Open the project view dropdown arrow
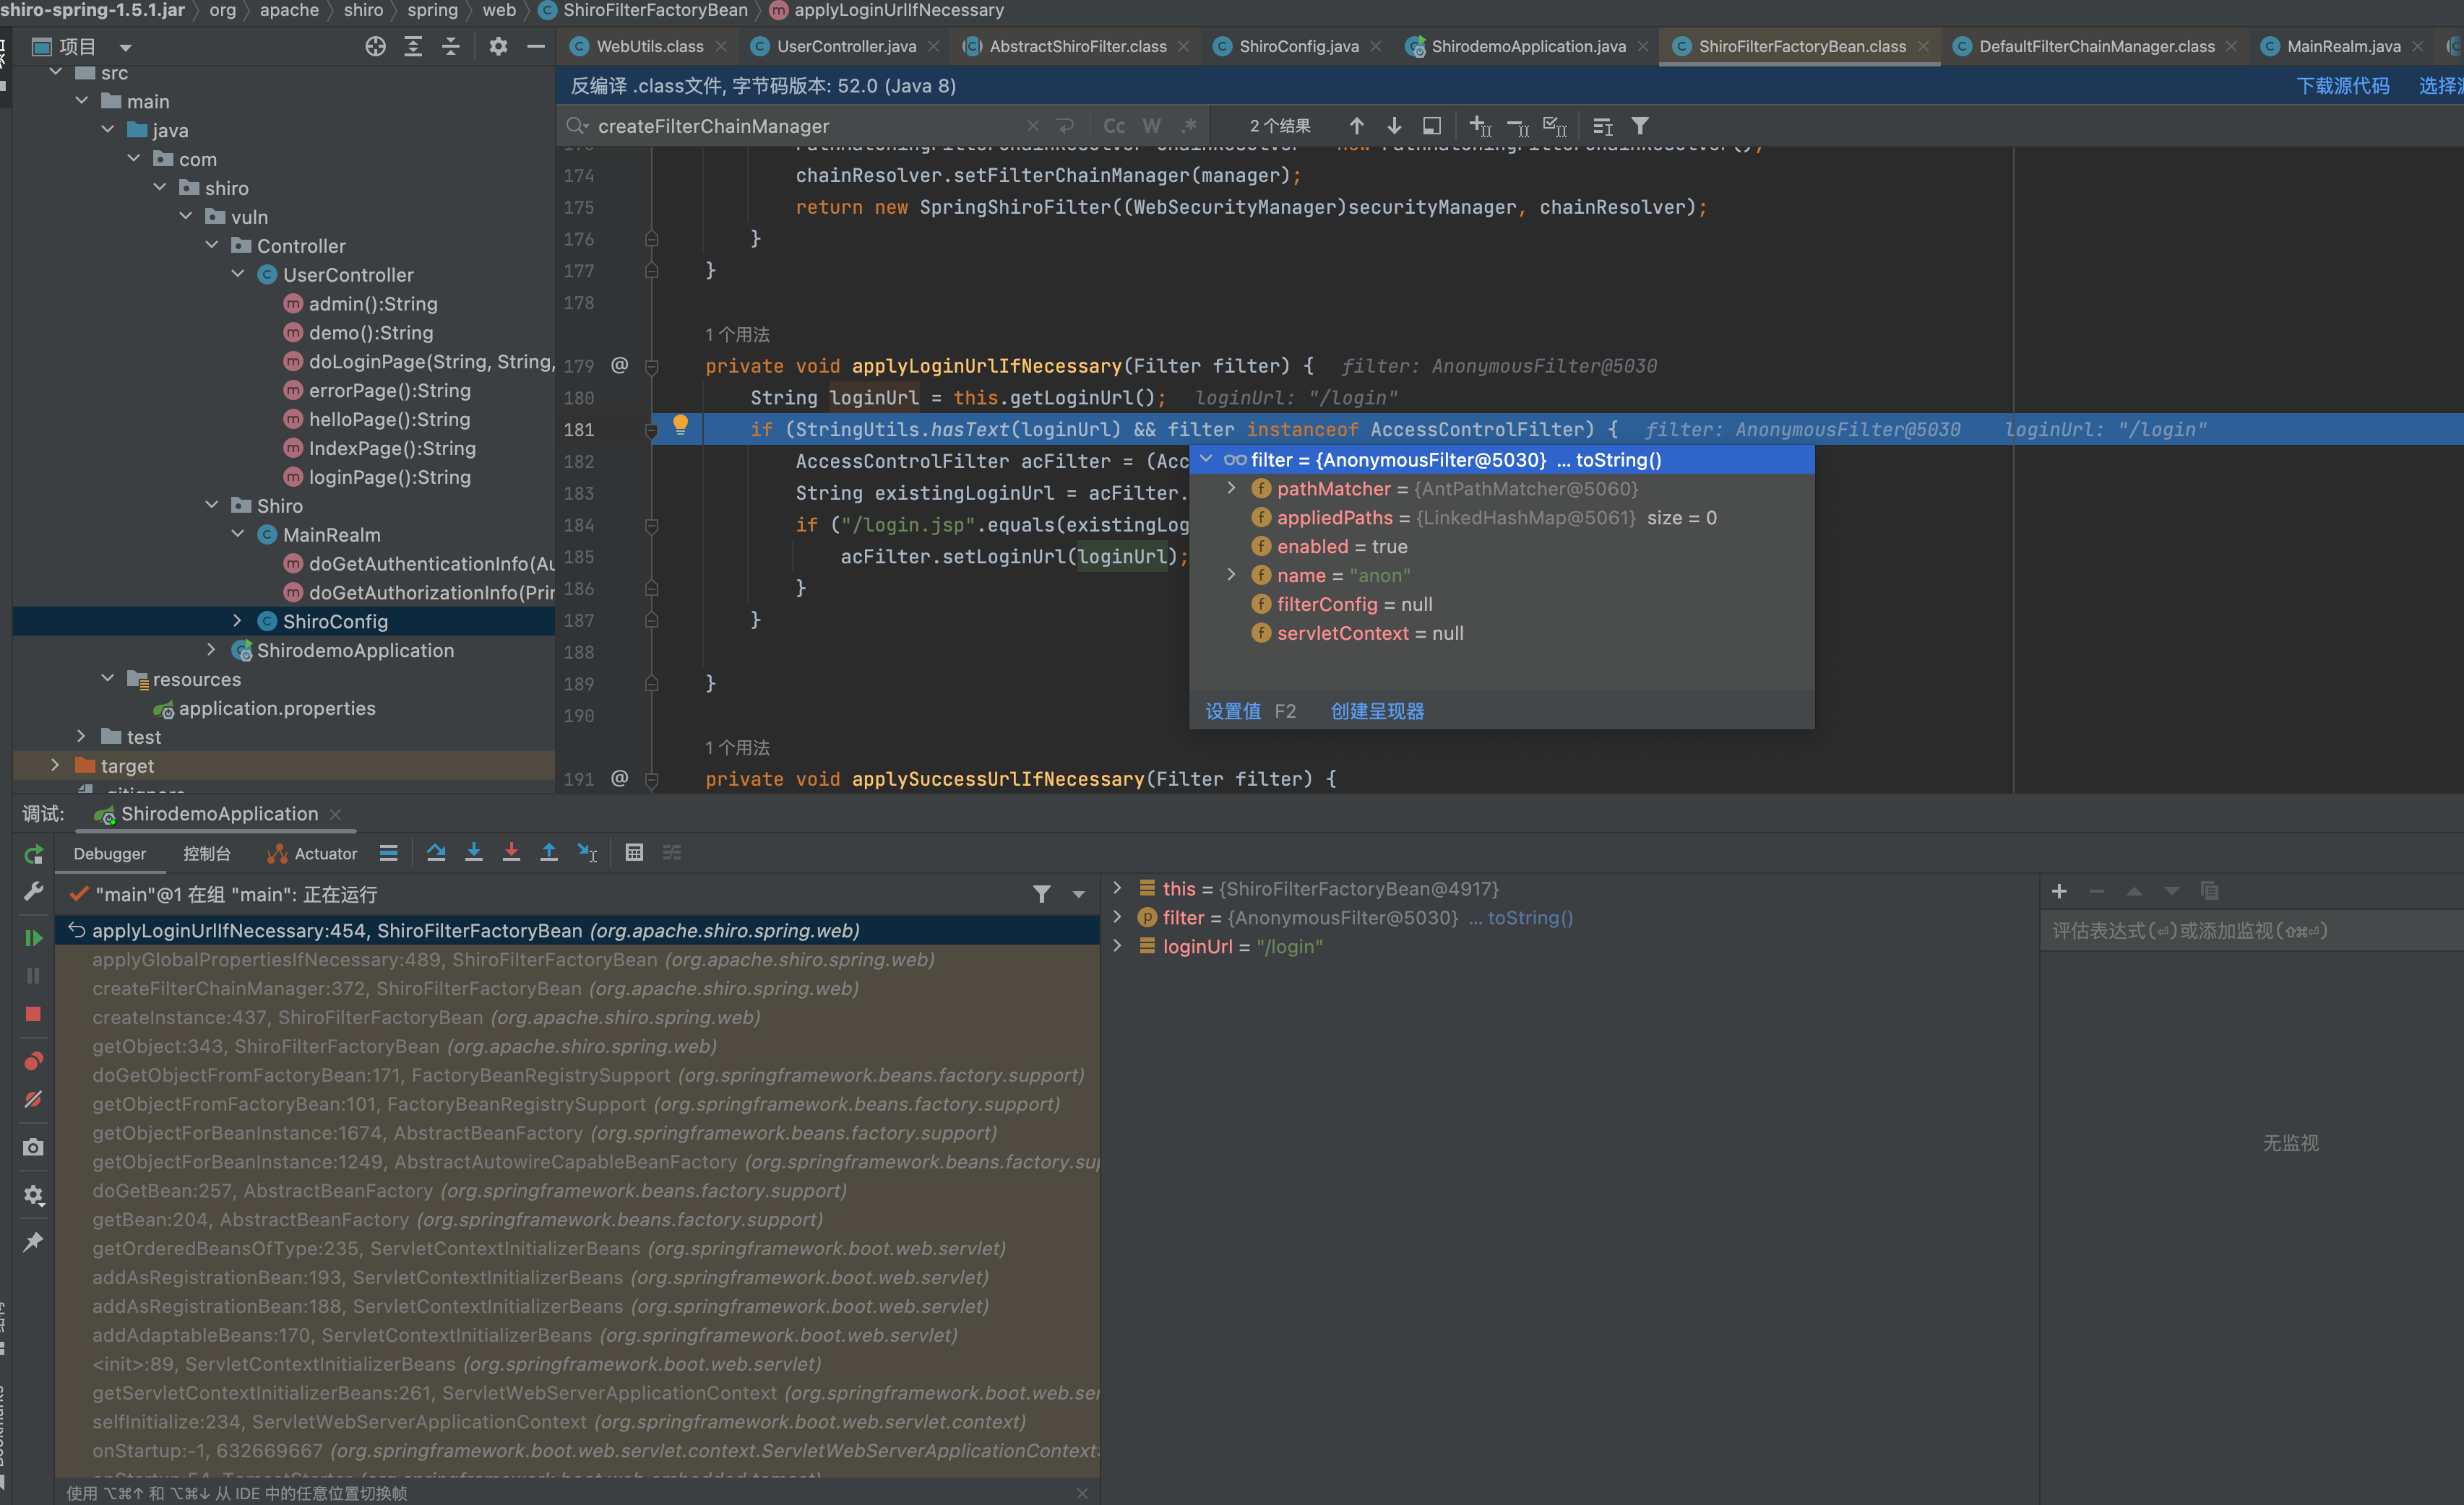The image size is (2464, 1505). click(126, 47)
